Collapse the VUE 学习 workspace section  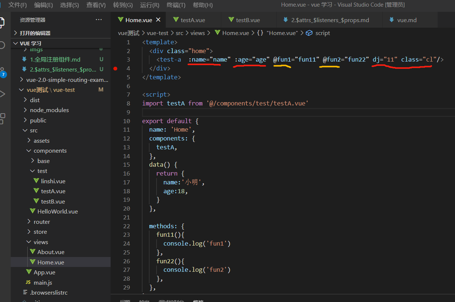pos(31,44)
